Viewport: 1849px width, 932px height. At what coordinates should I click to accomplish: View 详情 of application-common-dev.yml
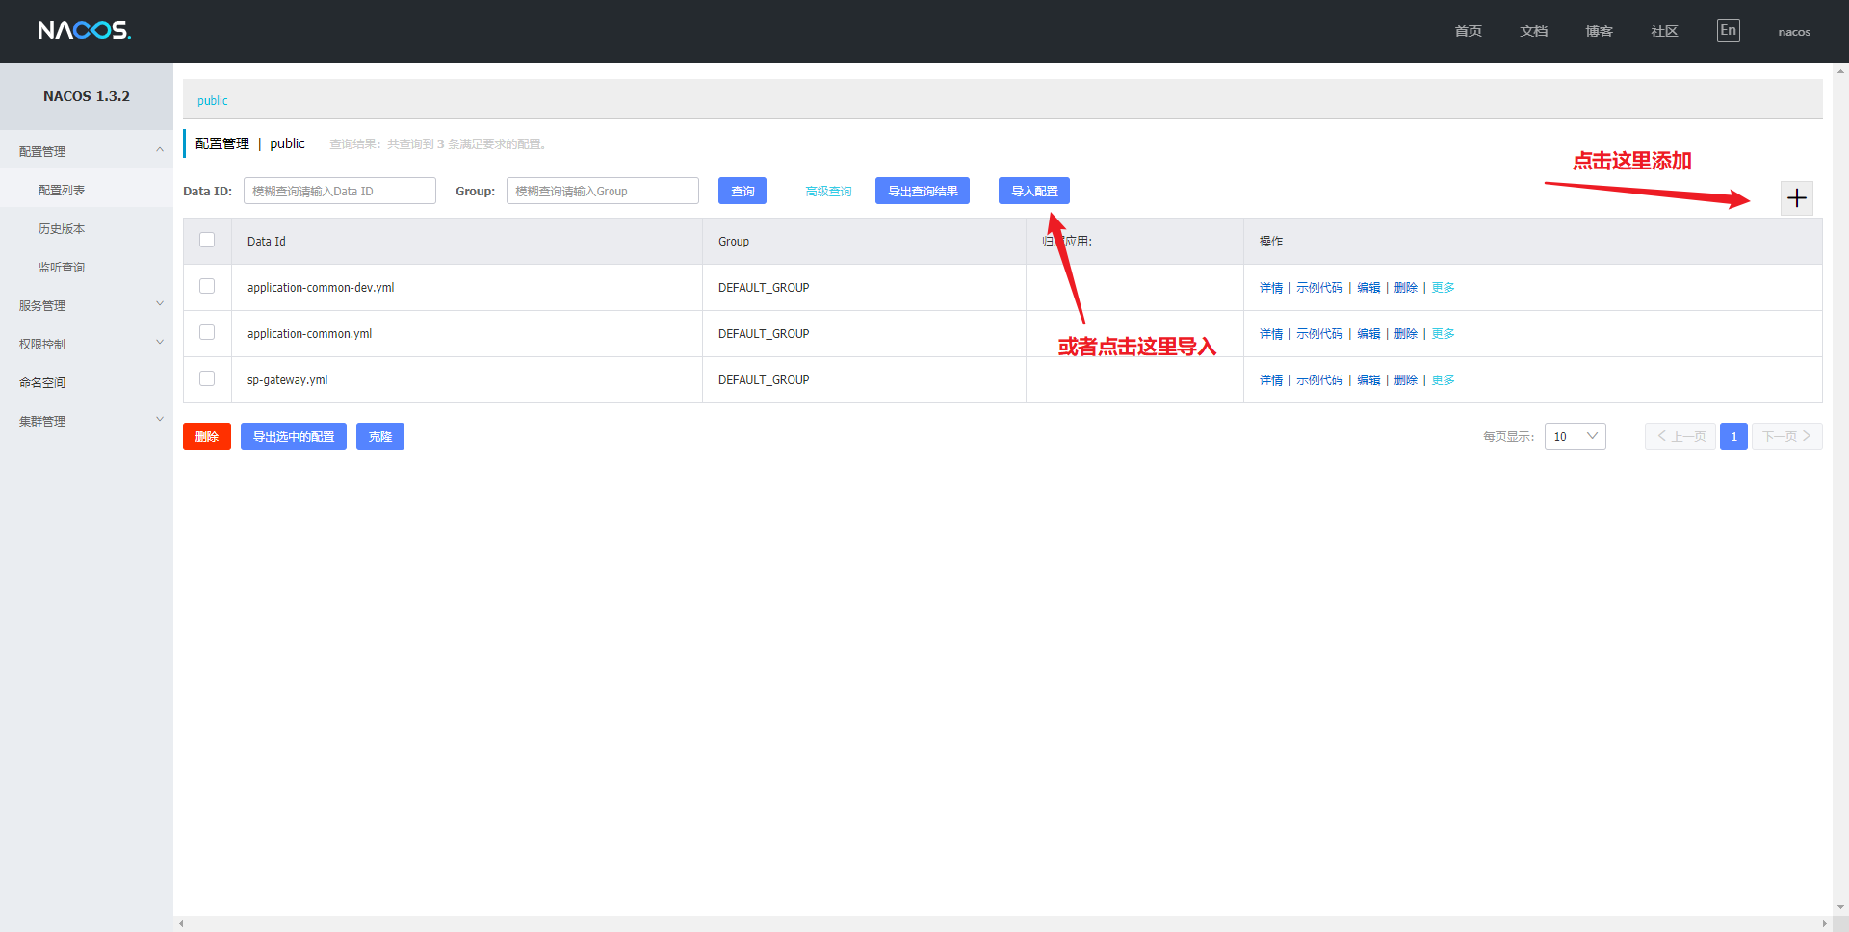click(1271, 288)
